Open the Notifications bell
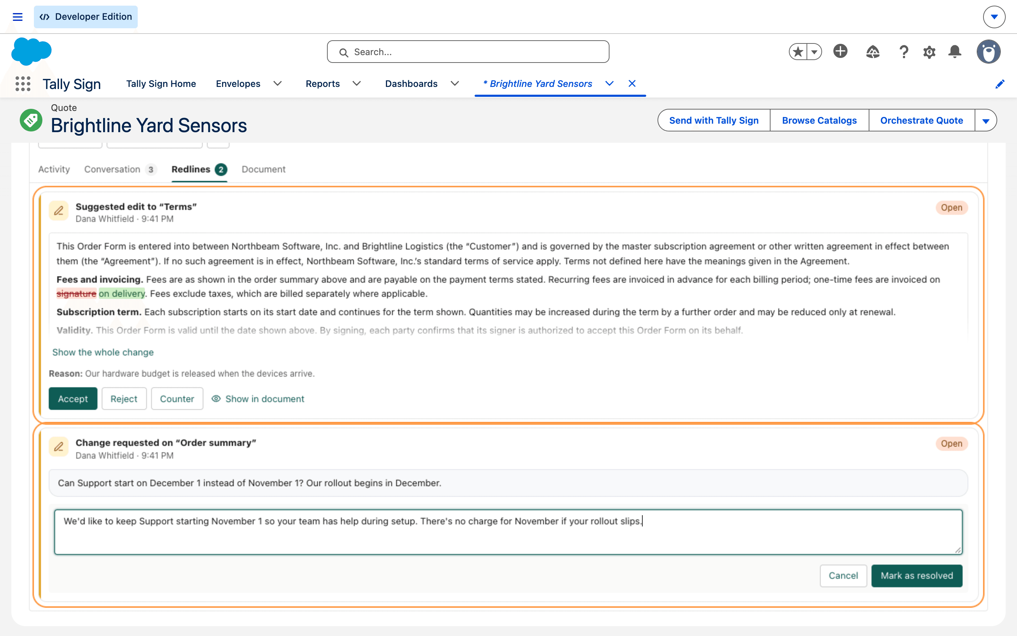 click(x=955, y=52)
